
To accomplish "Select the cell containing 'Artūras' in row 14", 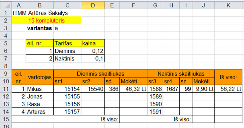I will tap(40, 112).
